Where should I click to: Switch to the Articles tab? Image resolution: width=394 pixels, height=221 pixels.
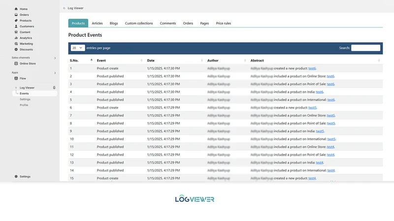(97, 23)
